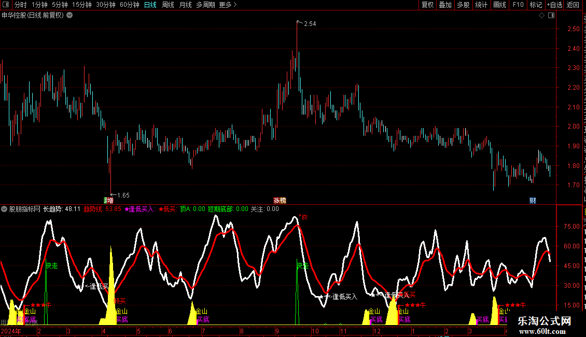Click the 长趋势: 48.11 indicator value
586x337 pixels.
62,209
